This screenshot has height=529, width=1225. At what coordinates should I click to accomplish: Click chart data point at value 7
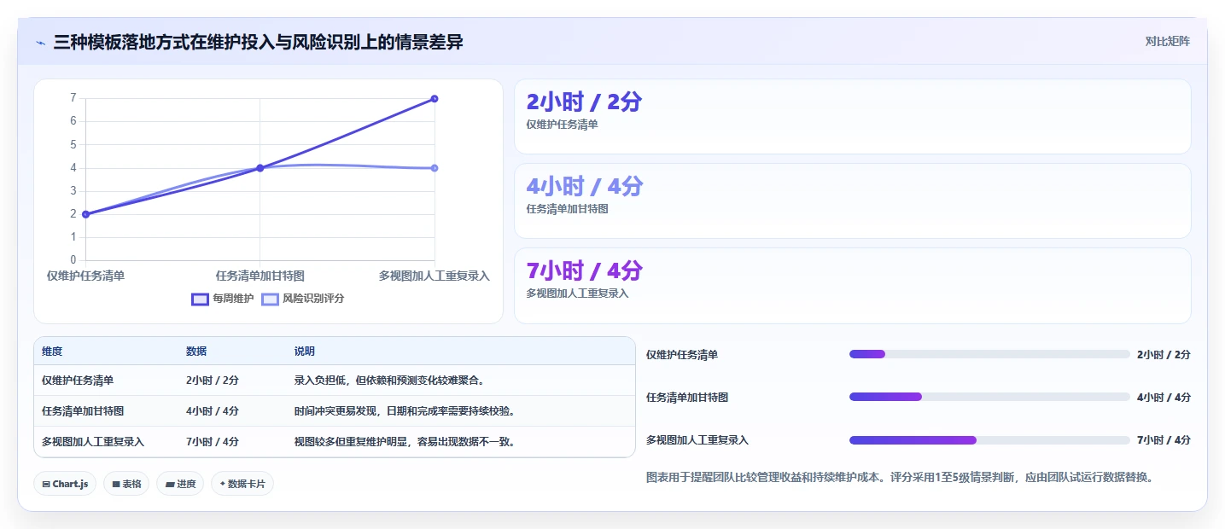click(x=435, y=99)
